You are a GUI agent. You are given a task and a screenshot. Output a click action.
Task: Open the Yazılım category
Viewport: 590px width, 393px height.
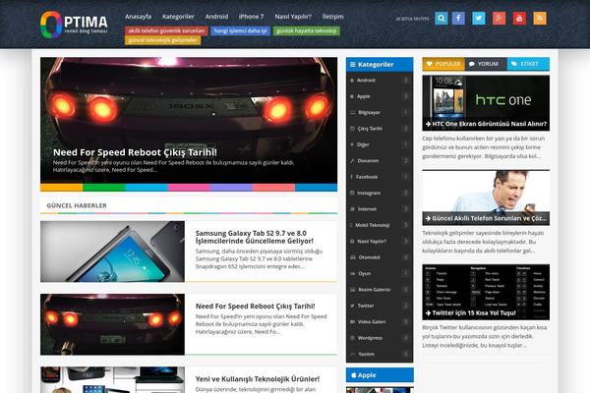tap(380, 355)
